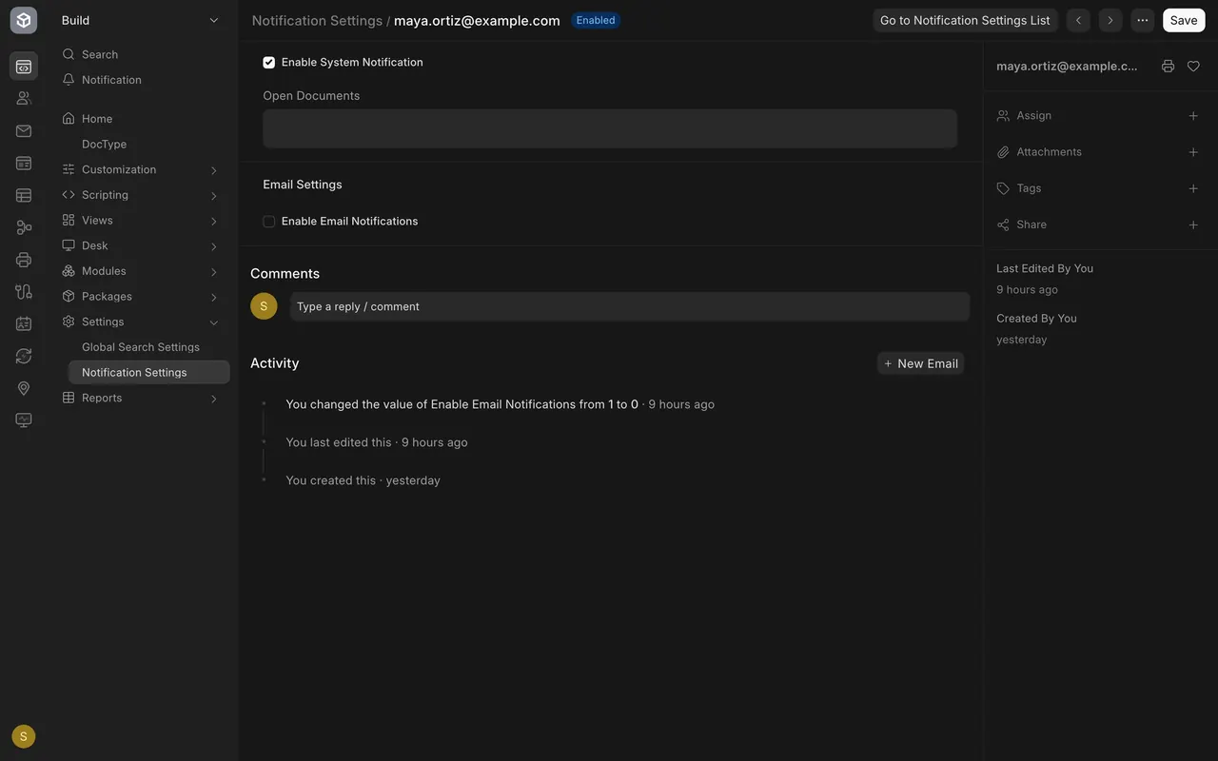The image size is (1218, 761).
Task: Click the reply / comment input box
Action: coord(629,306)
